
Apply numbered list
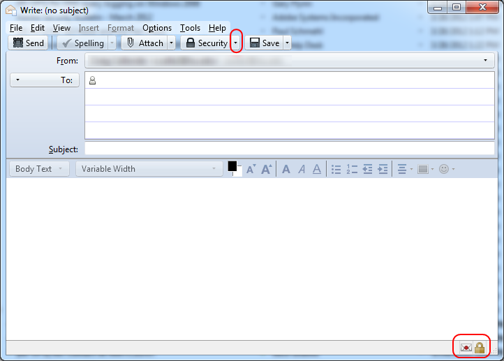click(x=352, y=169)
